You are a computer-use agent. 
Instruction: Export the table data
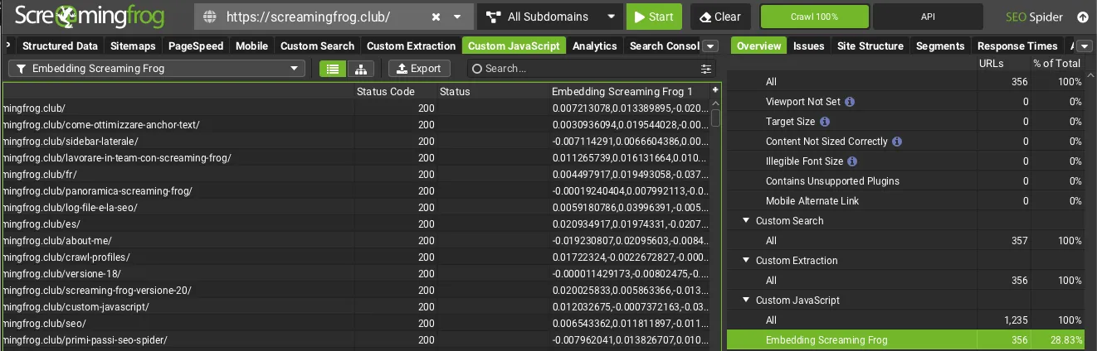(419, 69)
